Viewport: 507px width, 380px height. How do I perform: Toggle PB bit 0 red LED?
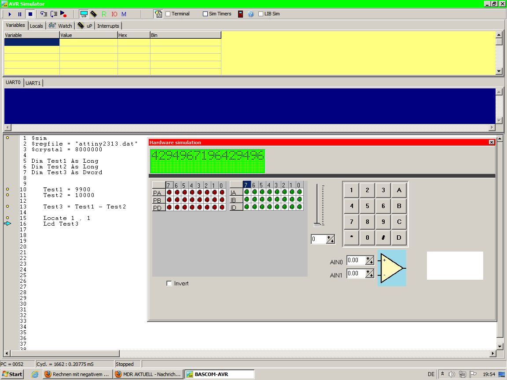pos(222,200)
